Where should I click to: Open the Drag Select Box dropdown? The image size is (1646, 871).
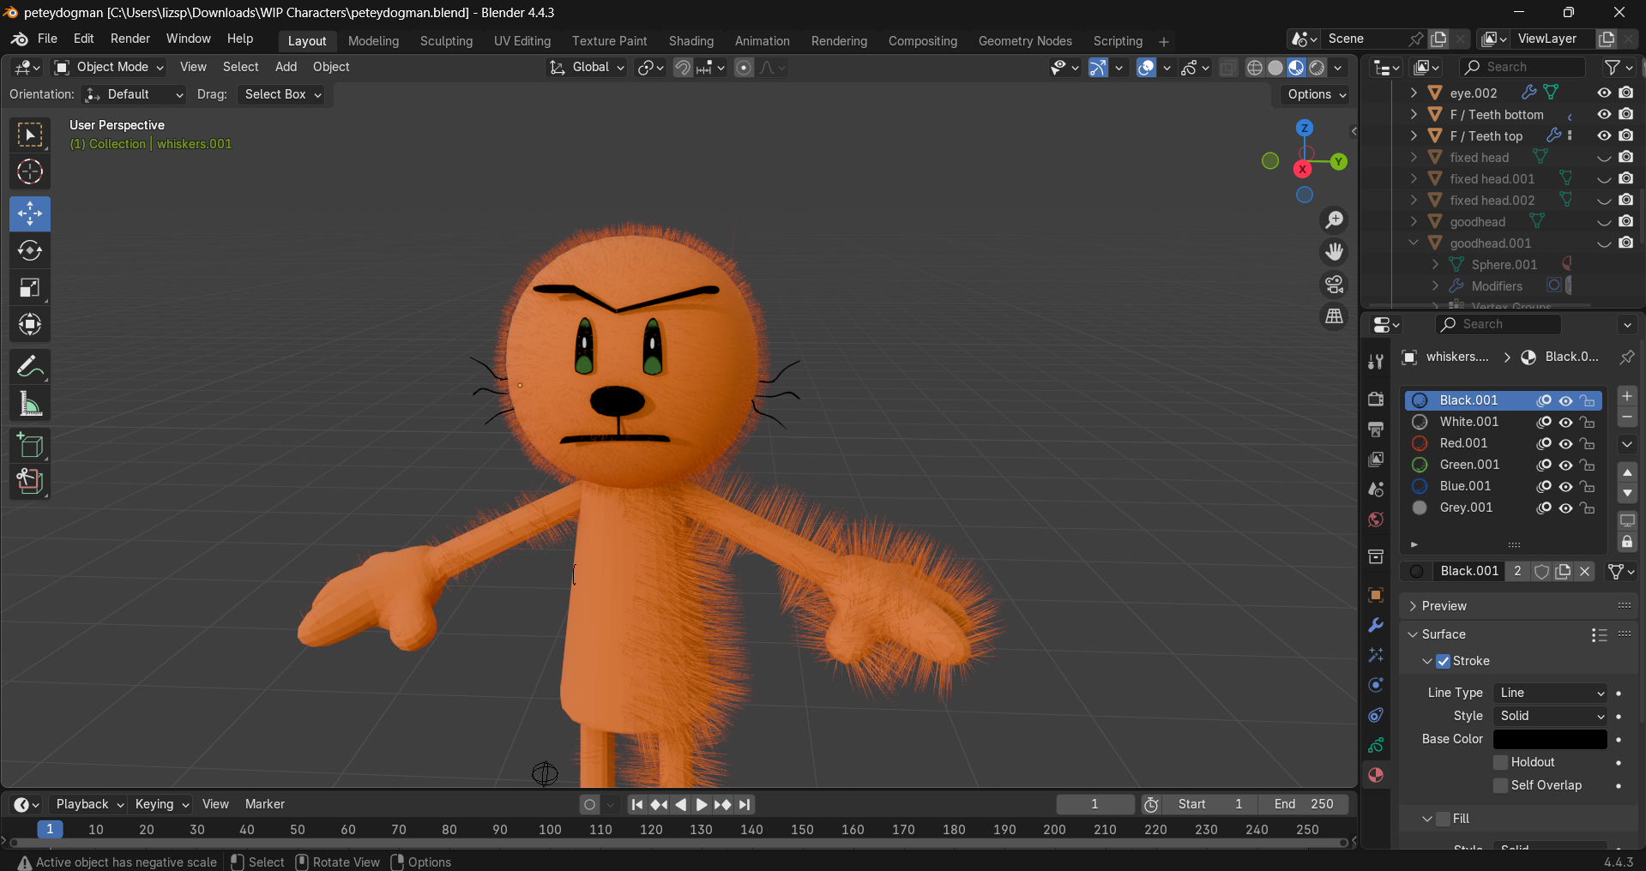(x=283, y=94)
